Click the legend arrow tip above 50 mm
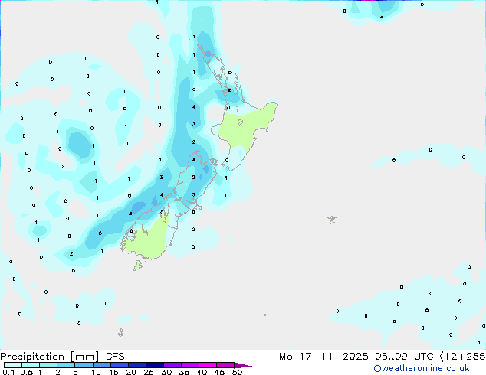Screen dimensions: 486x375 pyautogui.click(x=243, y=366)
